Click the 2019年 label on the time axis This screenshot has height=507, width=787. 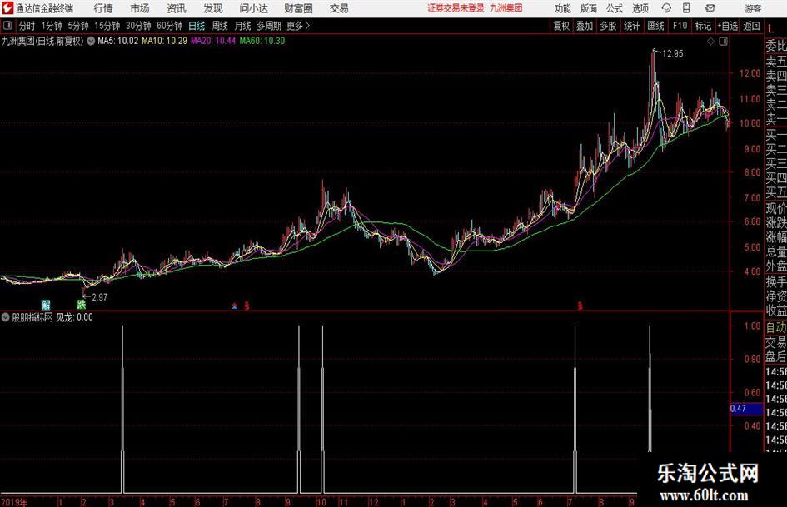click(x=14, y=502)
